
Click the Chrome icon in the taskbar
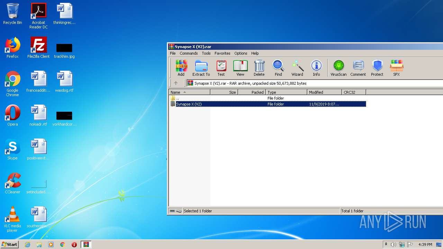[x=62, y=245]
